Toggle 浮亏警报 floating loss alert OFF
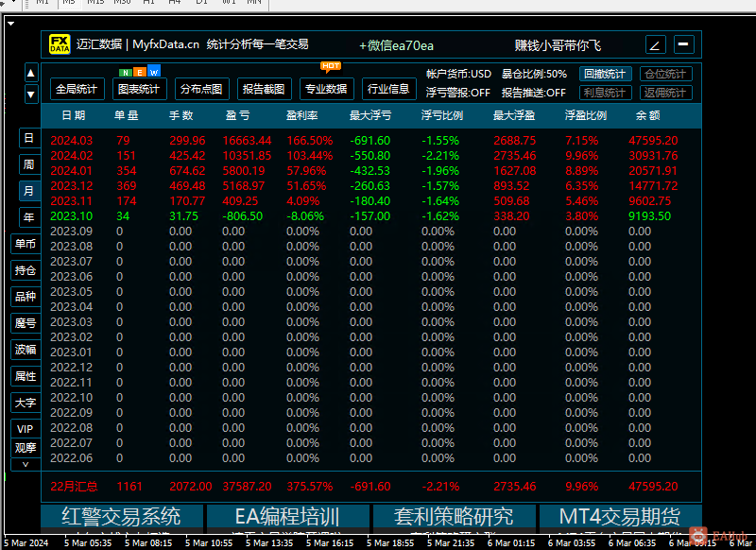Screen dimensions: 756x550 (457, 93)
